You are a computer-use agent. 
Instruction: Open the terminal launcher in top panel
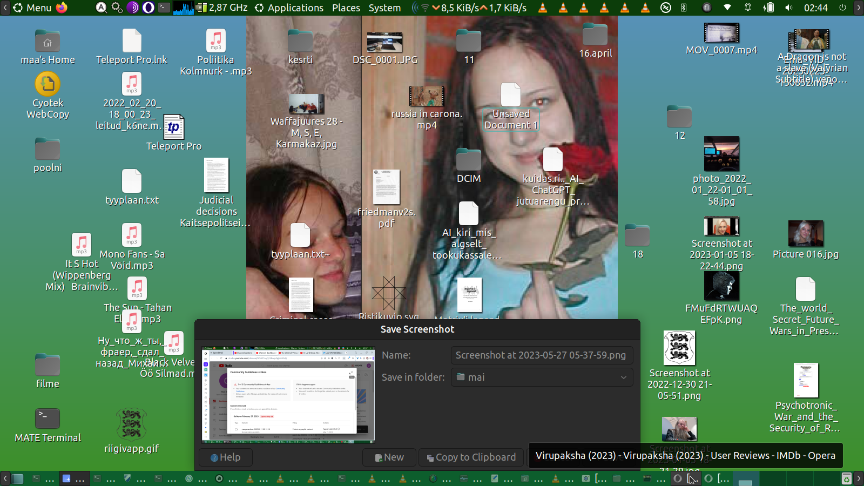[x=164, y=8]
